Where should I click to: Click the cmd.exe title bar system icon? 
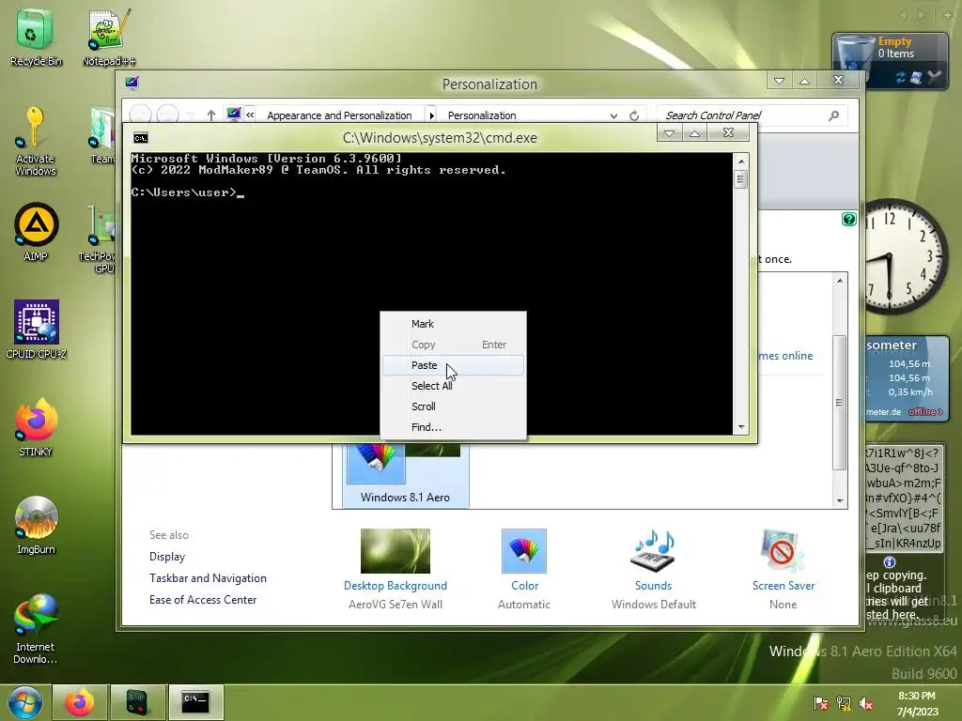click(x=141, y=138)
